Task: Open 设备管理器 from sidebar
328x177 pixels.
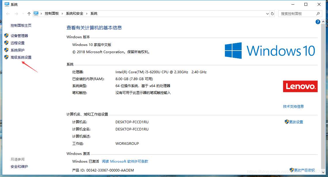Action: pos(19,36)
